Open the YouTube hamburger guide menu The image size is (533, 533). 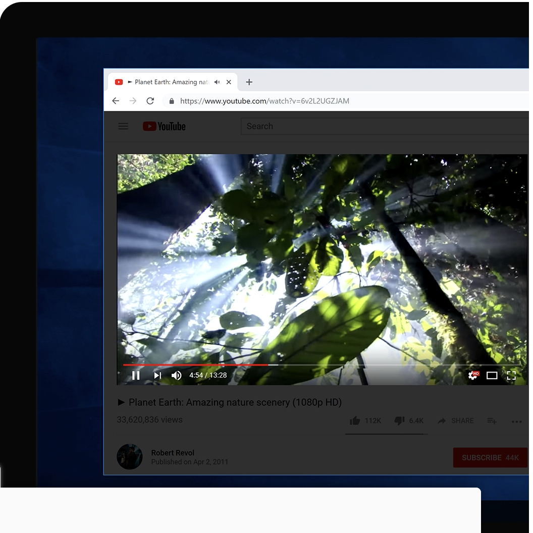point(123,127)
